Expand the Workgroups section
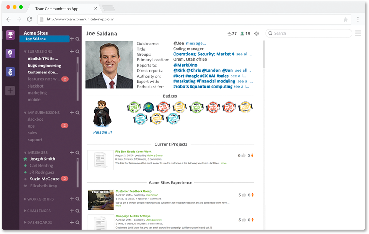This screenshot has height=234, width=369. click(x=25, y=199)
